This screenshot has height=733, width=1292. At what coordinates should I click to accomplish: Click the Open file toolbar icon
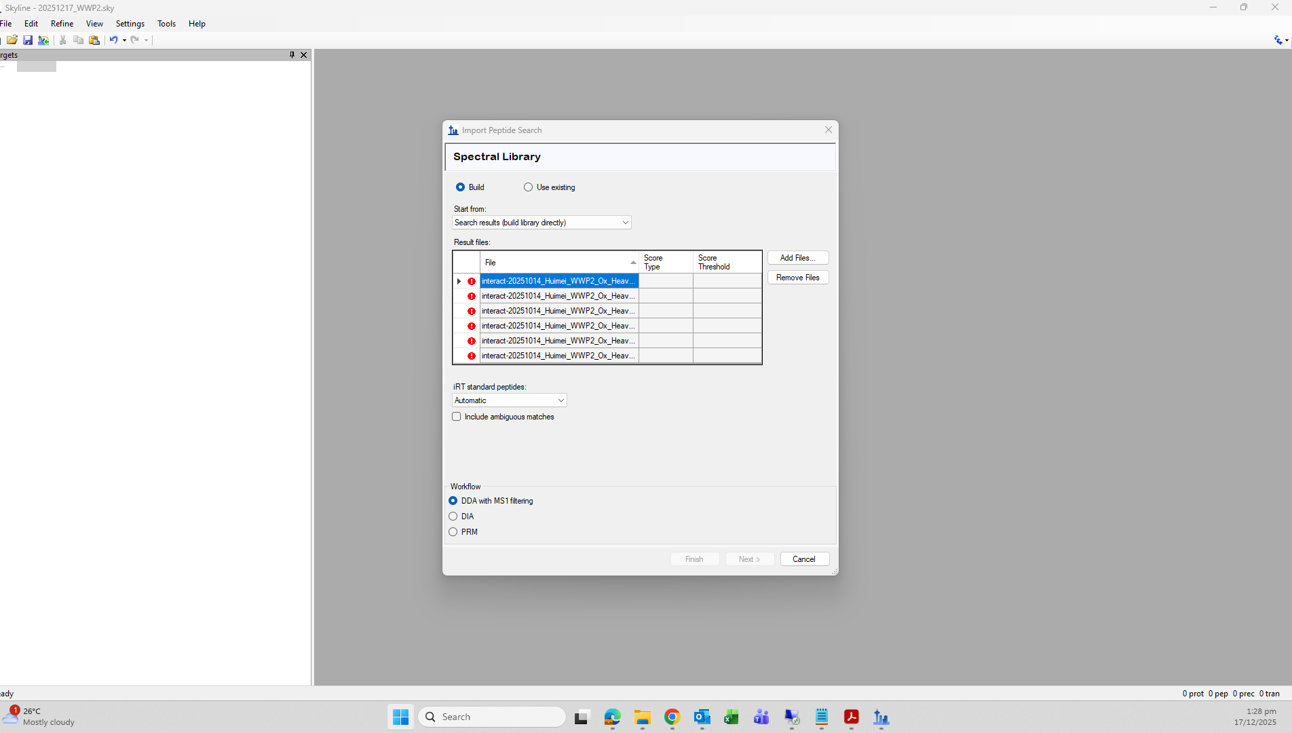(x=12, y=40)
